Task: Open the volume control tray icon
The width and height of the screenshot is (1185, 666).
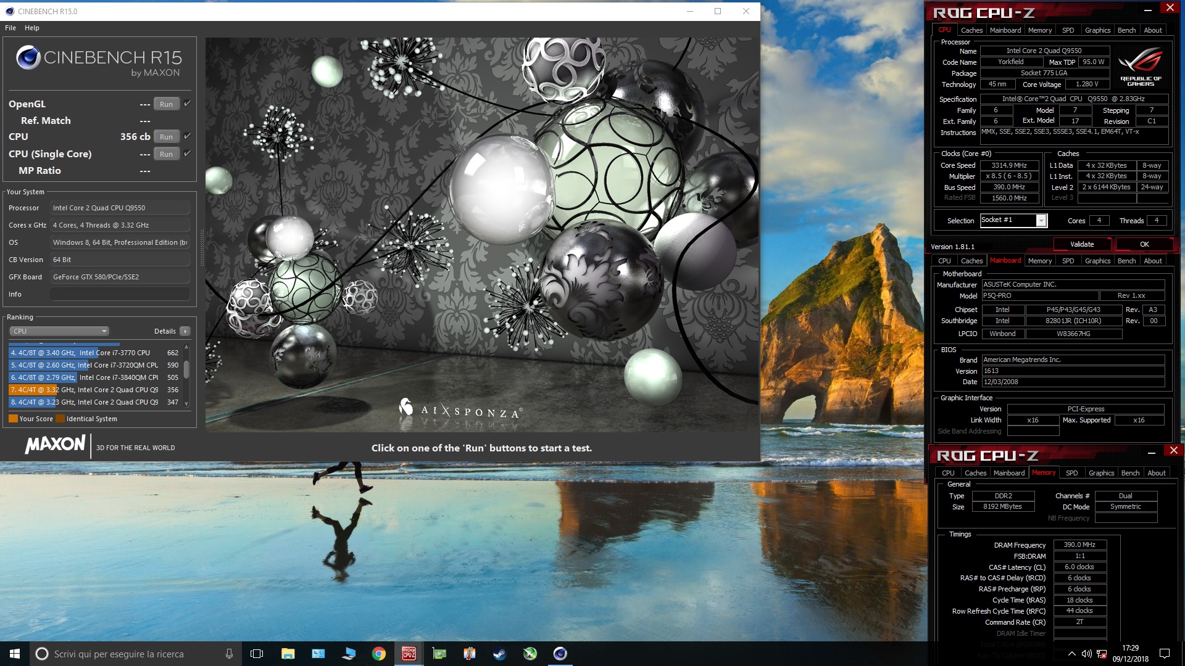Action: click(1086, 654)
